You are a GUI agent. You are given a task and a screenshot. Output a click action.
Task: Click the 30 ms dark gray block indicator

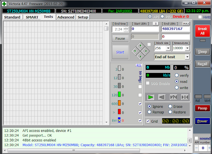119,85
